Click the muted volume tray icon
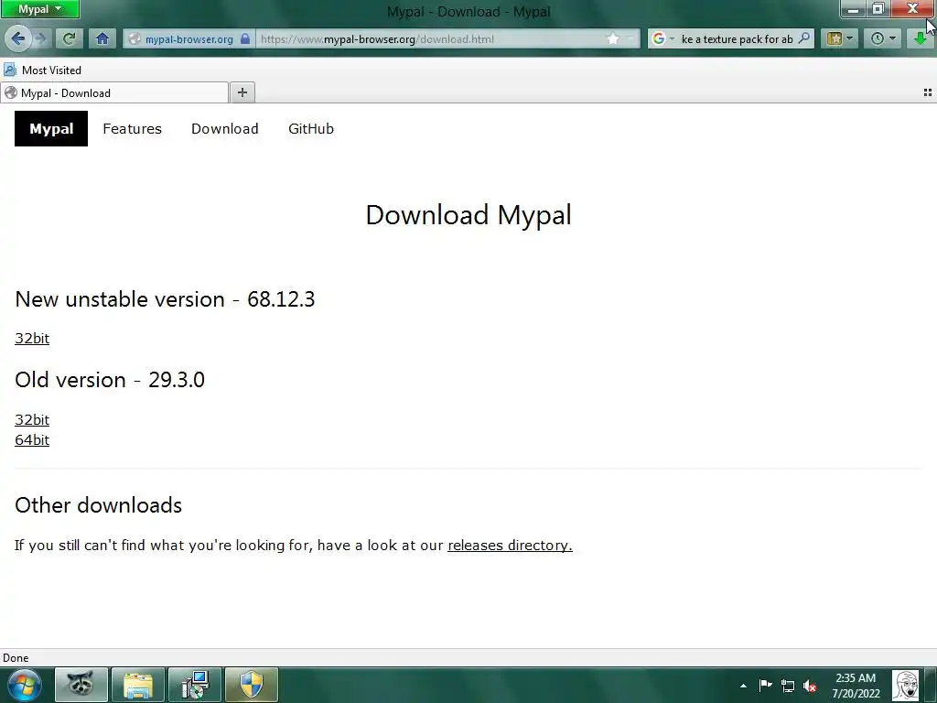 coord(810,686)
